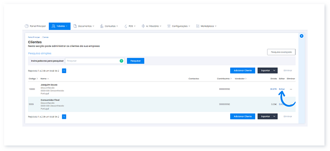
Task: Sort the list by Contribuinte column
Action: (x=224, y=79)
